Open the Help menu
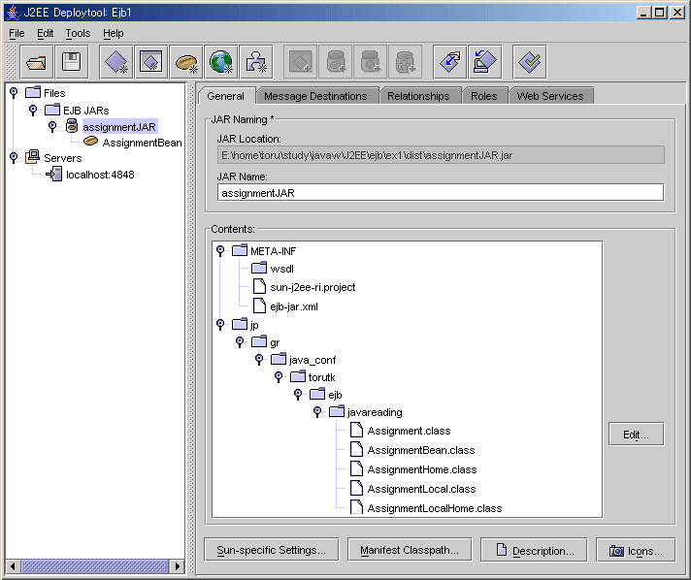691x580 pixels. coord(114,34)
